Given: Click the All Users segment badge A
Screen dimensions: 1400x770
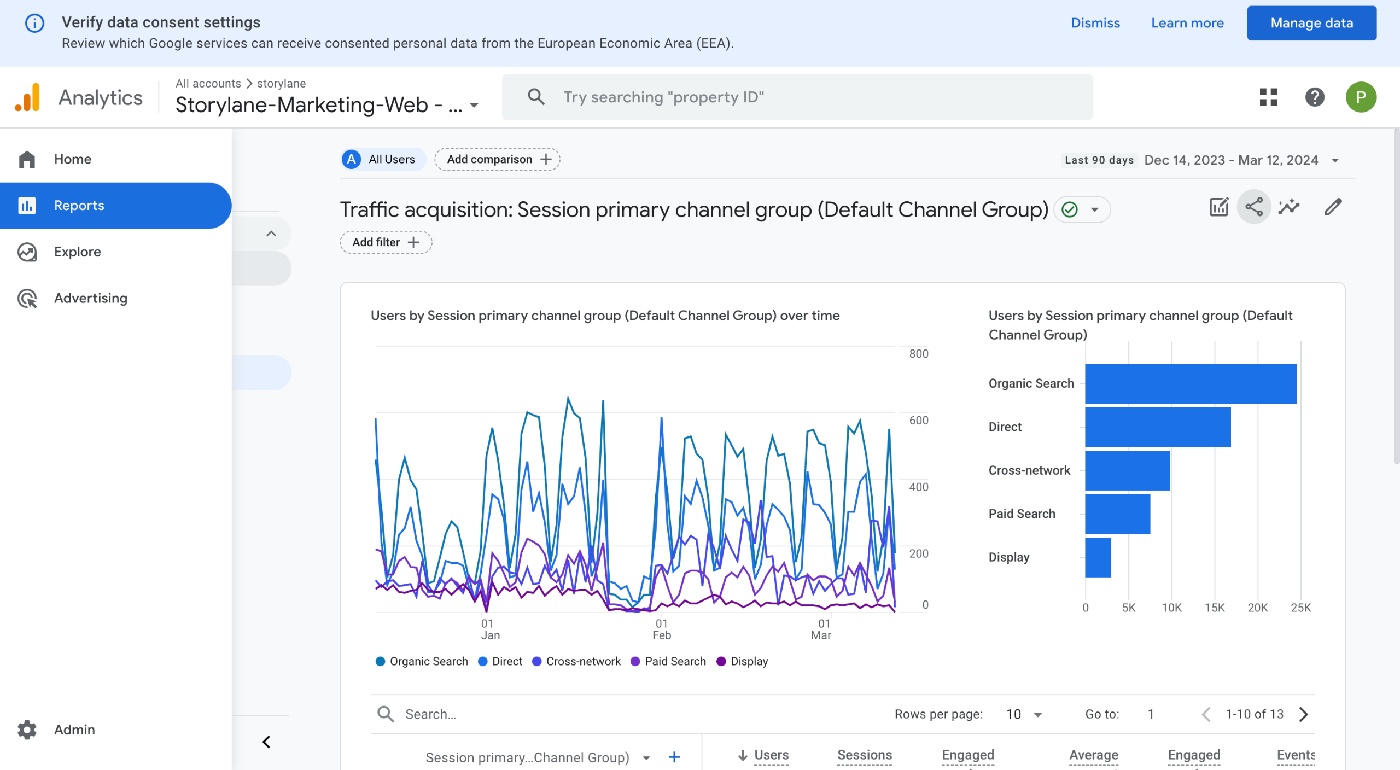Looking at the screenshot, I should [351, 159].
